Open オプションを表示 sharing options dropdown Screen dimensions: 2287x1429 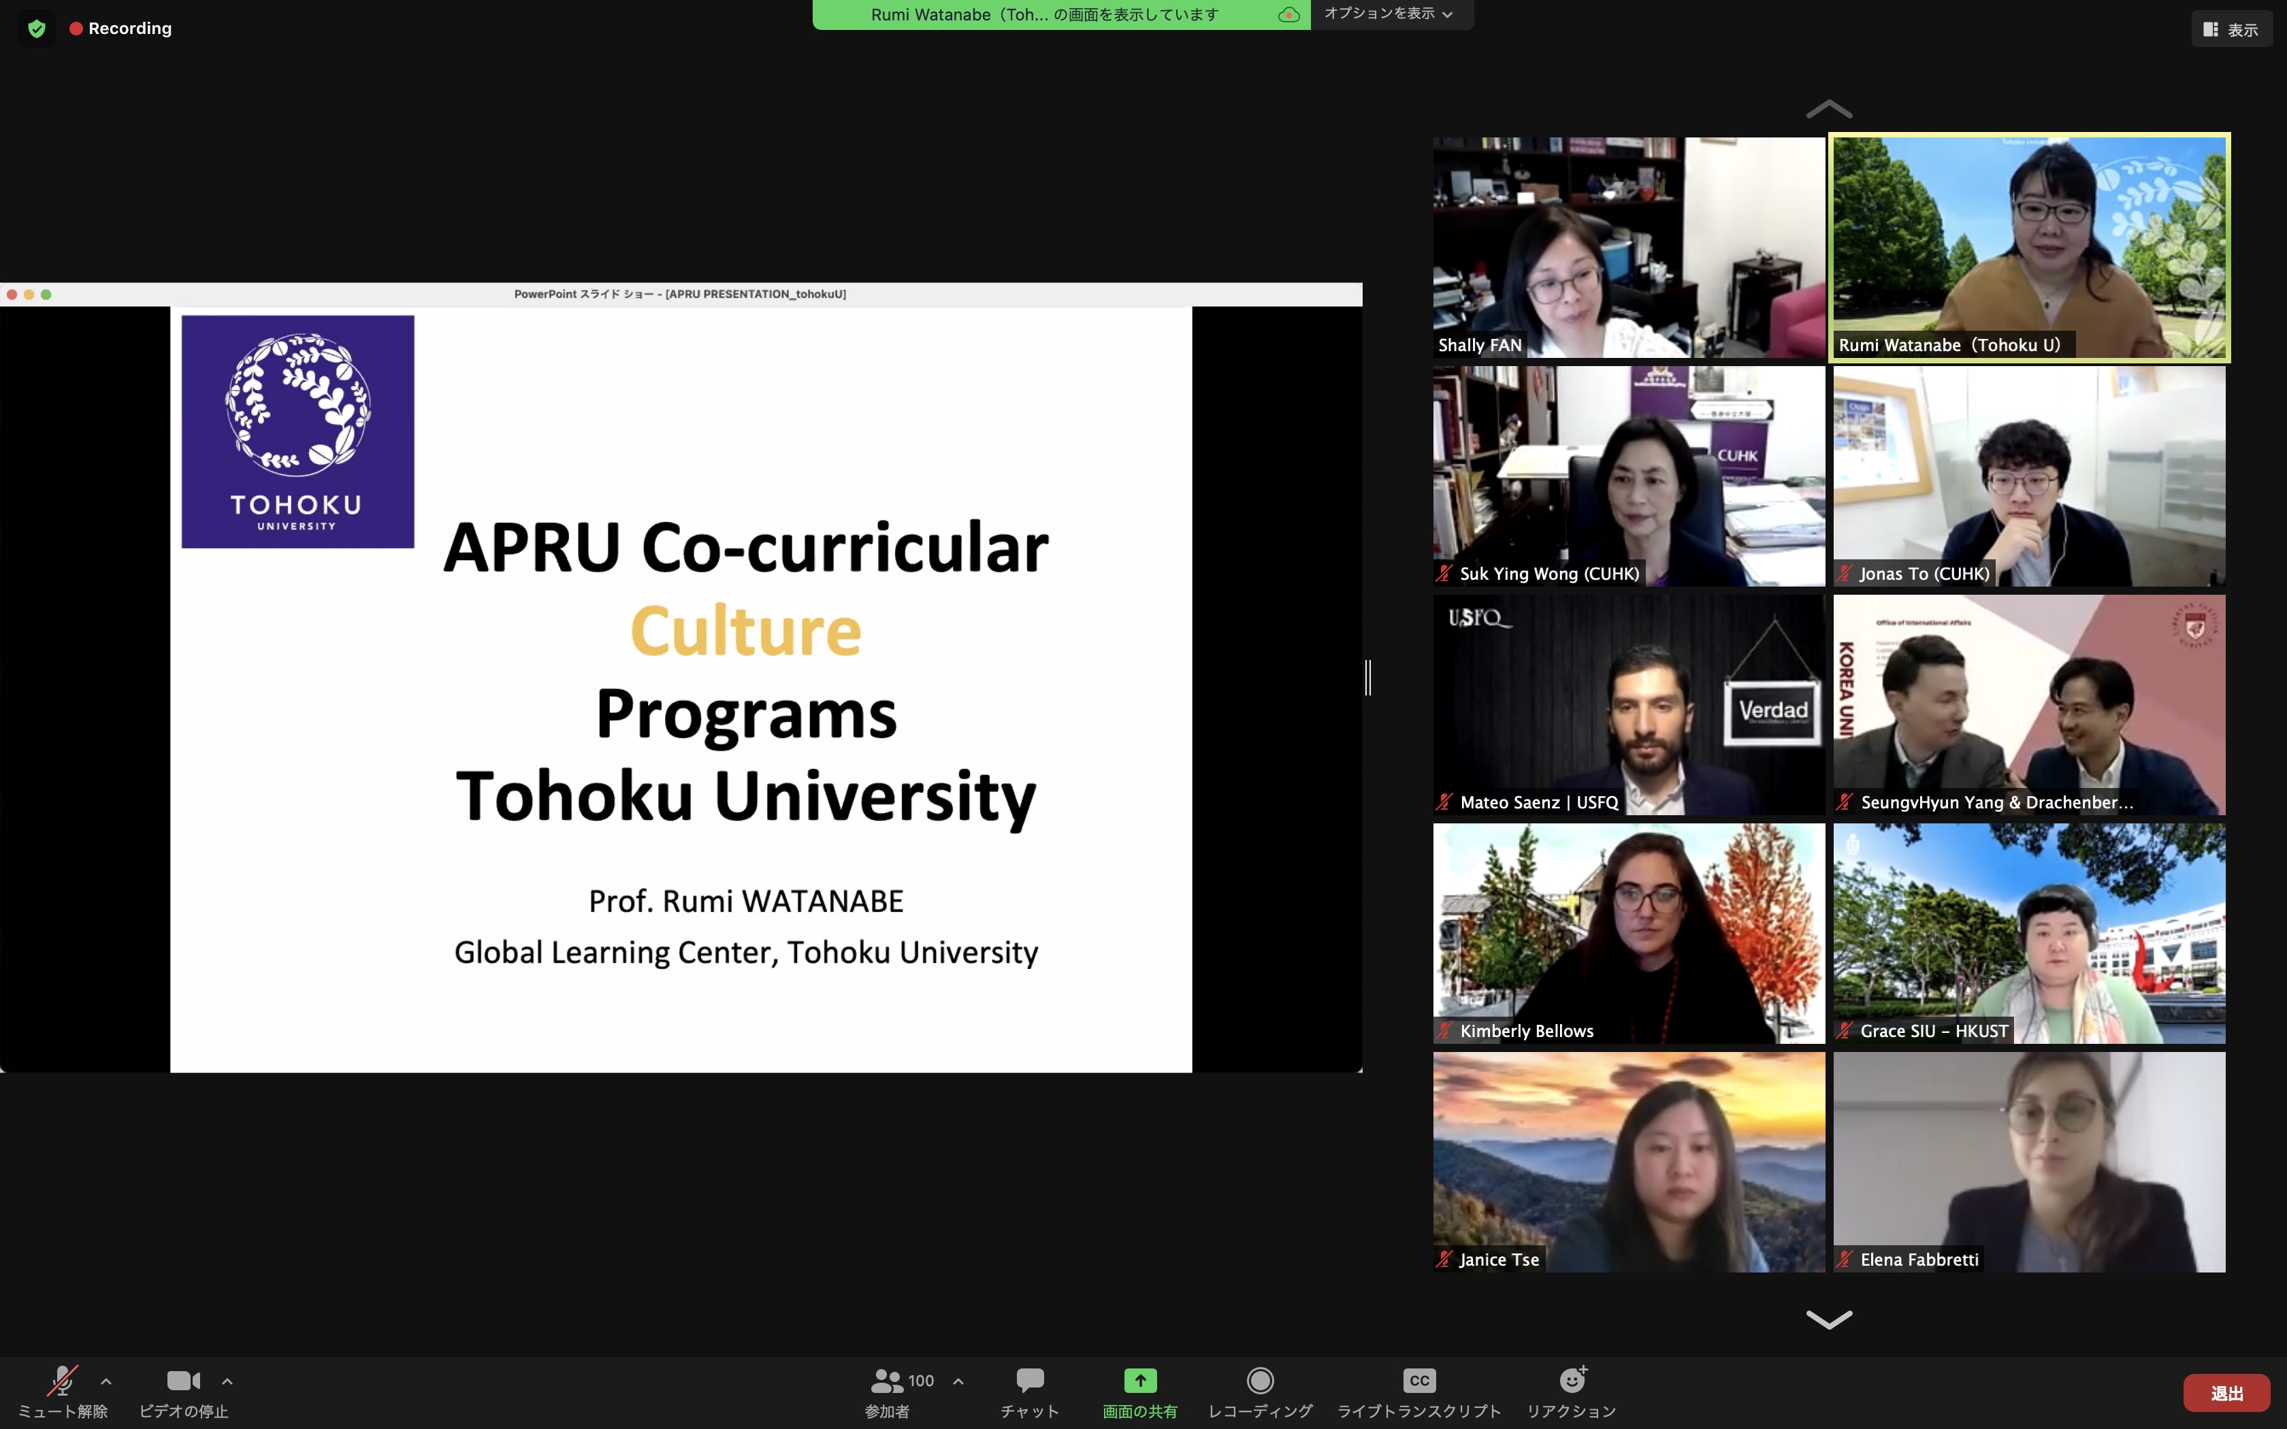tap(1389, 13)
